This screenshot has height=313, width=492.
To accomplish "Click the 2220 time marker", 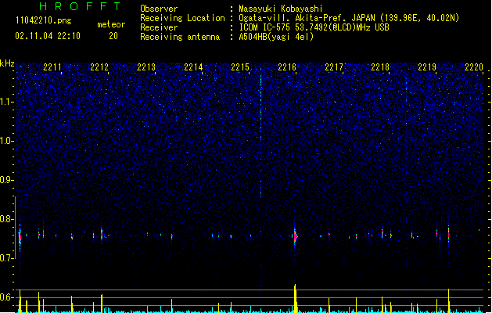I will tap(474, 67).
